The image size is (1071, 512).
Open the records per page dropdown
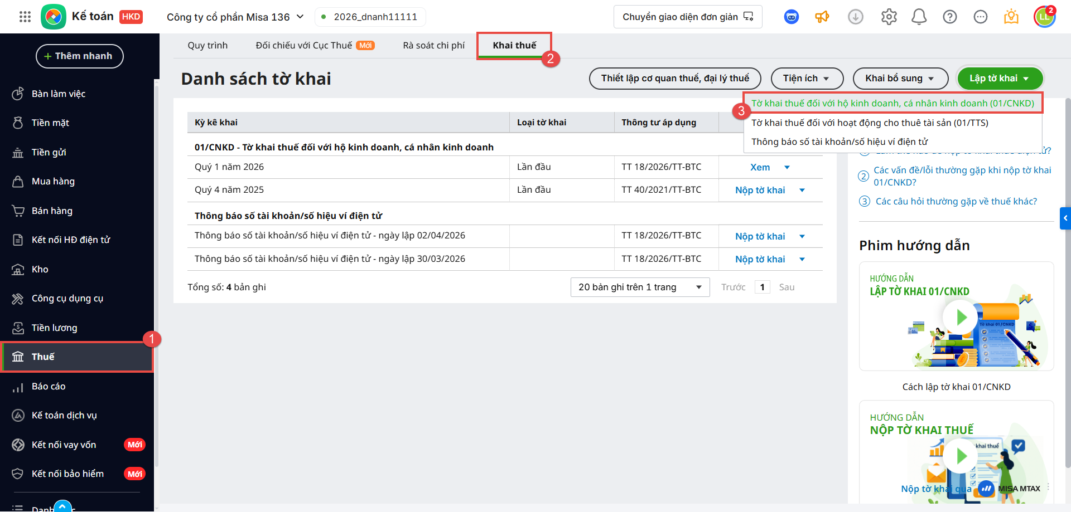640,287
